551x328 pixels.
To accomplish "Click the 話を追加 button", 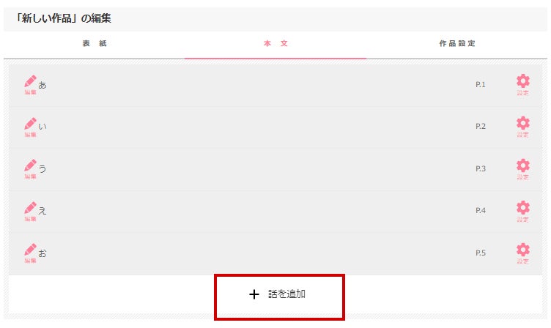I will [x=279, y=297].
